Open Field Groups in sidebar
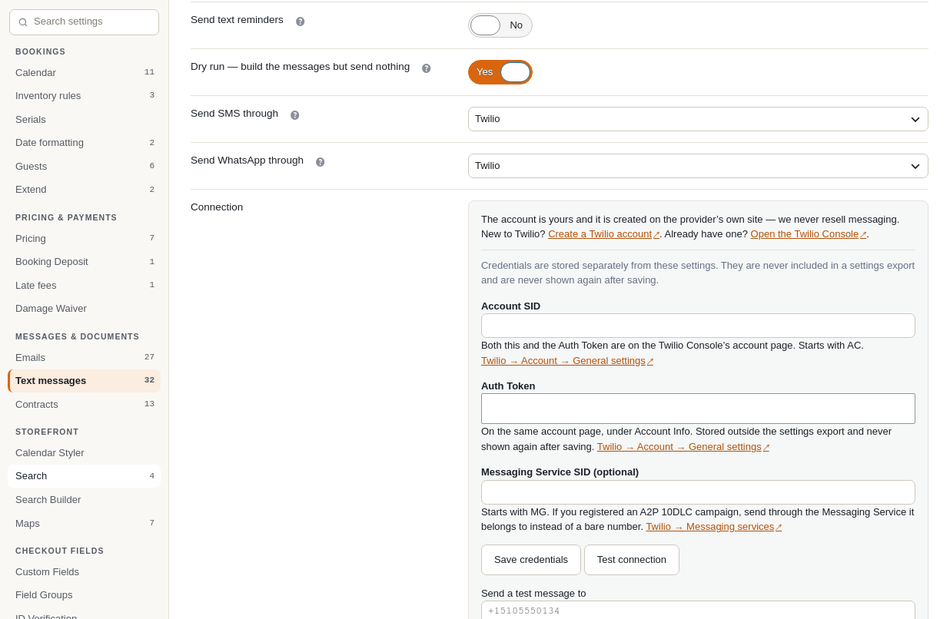 pos(85,595)
